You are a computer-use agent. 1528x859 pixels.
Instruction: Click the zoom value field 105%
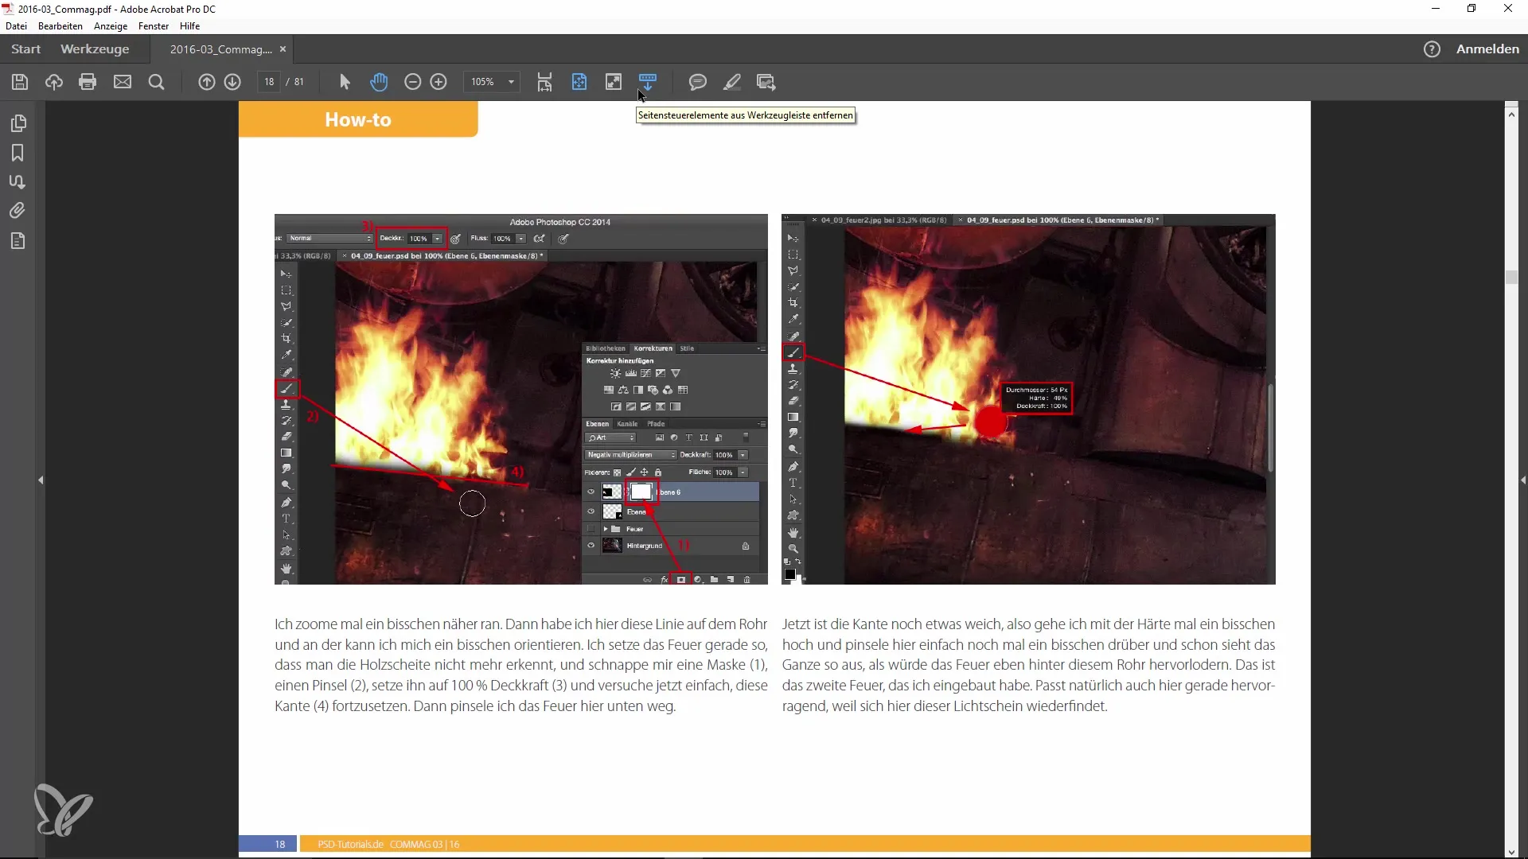pyautogui.click(x=483, y=82)
